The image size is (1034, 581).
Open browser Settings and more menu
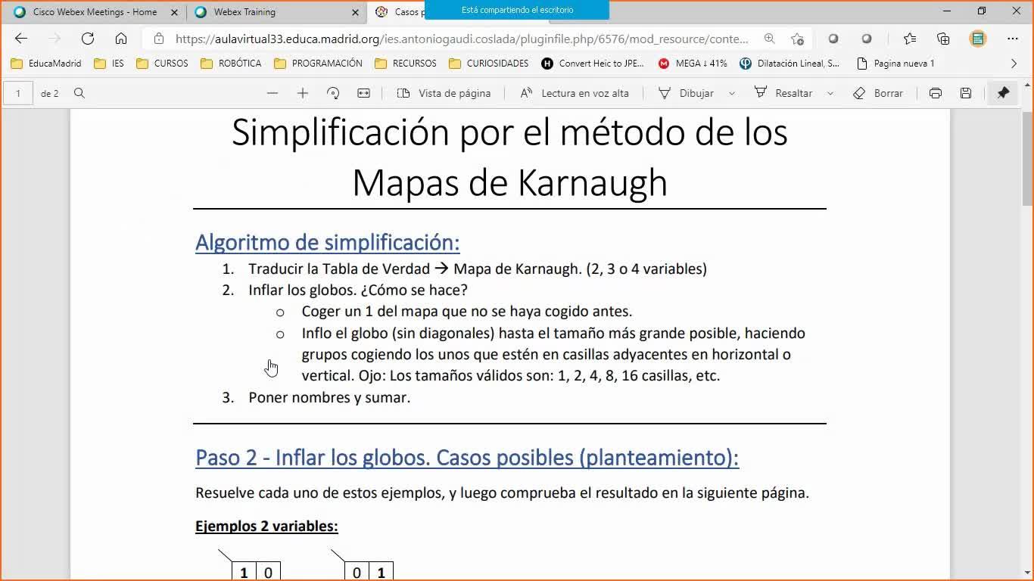[1013, 39]
